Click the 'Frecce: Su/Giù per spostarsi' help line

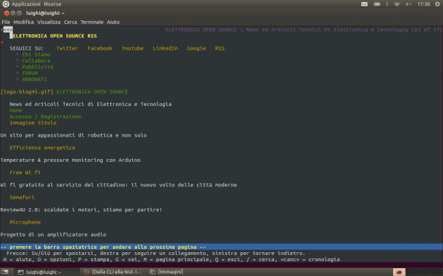[x=155, y=253]
